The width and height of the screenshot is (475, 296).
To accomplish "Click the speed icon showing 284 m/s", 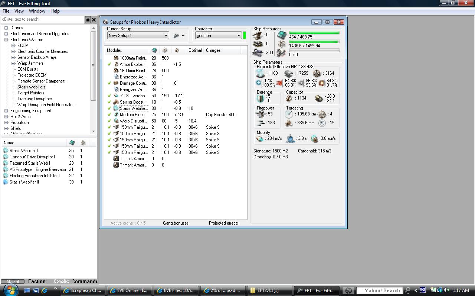I will pyautogui.click(x=260, y=139).
